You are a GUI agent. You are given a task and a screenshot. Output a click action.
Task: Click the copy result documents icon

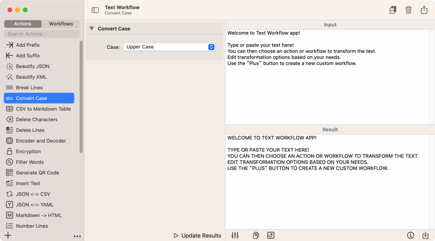pyautogui.click(x=256, y=235)
